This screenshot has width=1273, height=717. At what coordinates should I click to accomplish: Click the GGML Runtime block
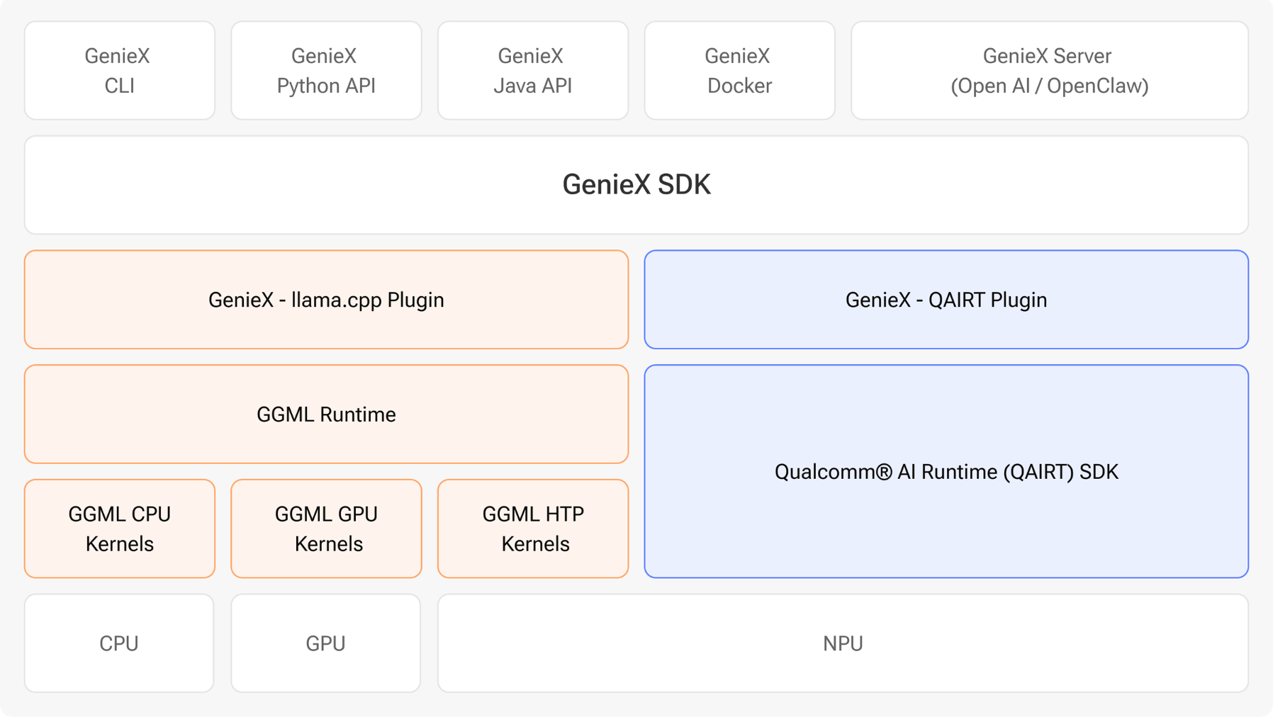click(326, 414)
